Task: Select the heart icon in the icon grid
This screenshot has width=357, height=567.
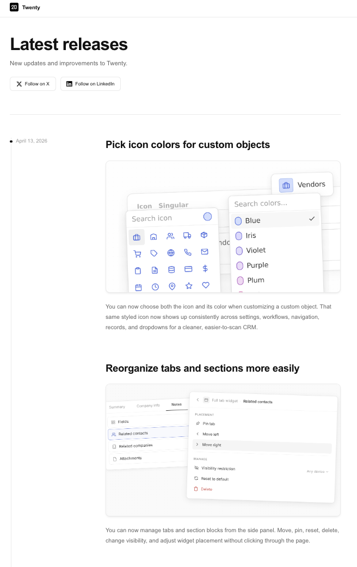Action: pos(206,285)
